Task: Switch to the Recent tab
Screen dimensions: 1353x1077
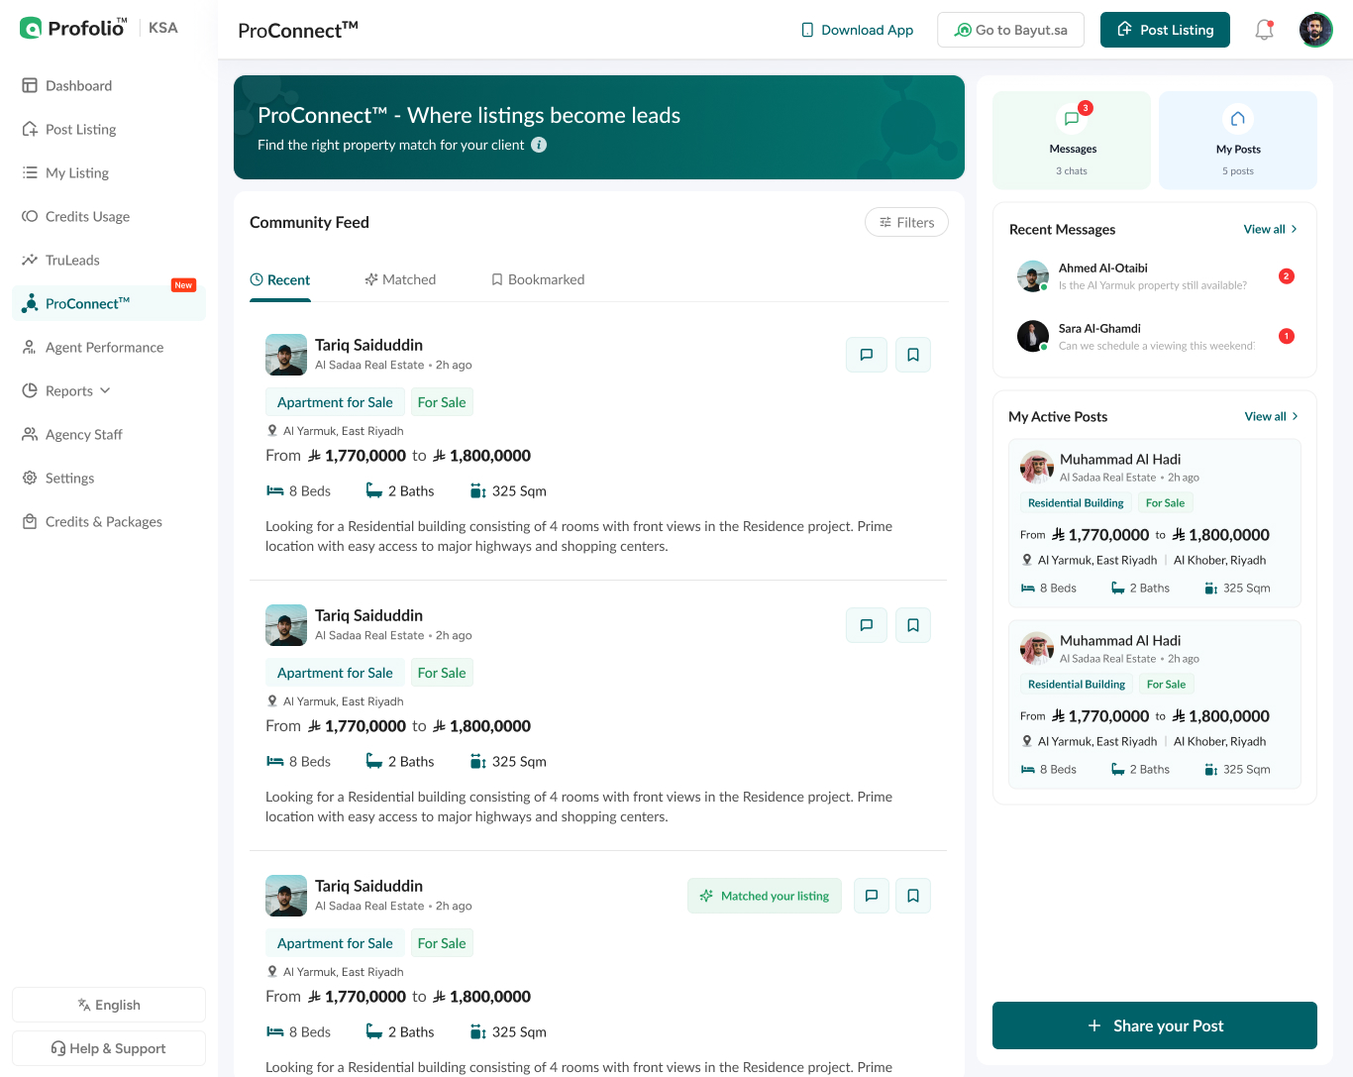Action: [x=280, y=280]
